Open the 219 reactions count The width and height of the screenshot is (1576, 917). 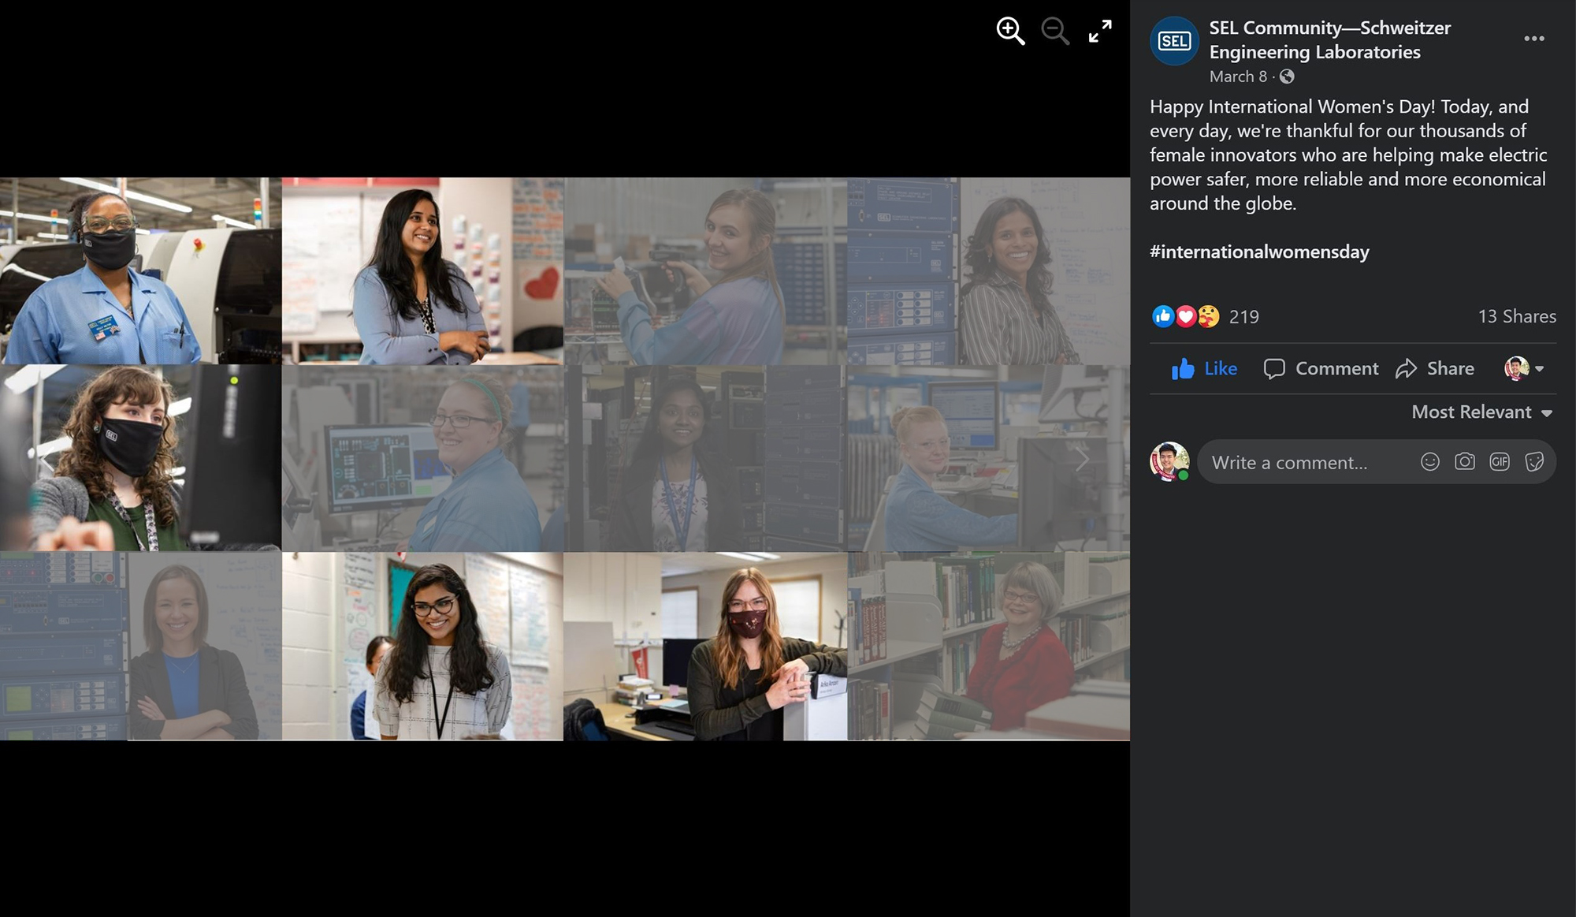pyautogui.click(x=1244, y=316)
